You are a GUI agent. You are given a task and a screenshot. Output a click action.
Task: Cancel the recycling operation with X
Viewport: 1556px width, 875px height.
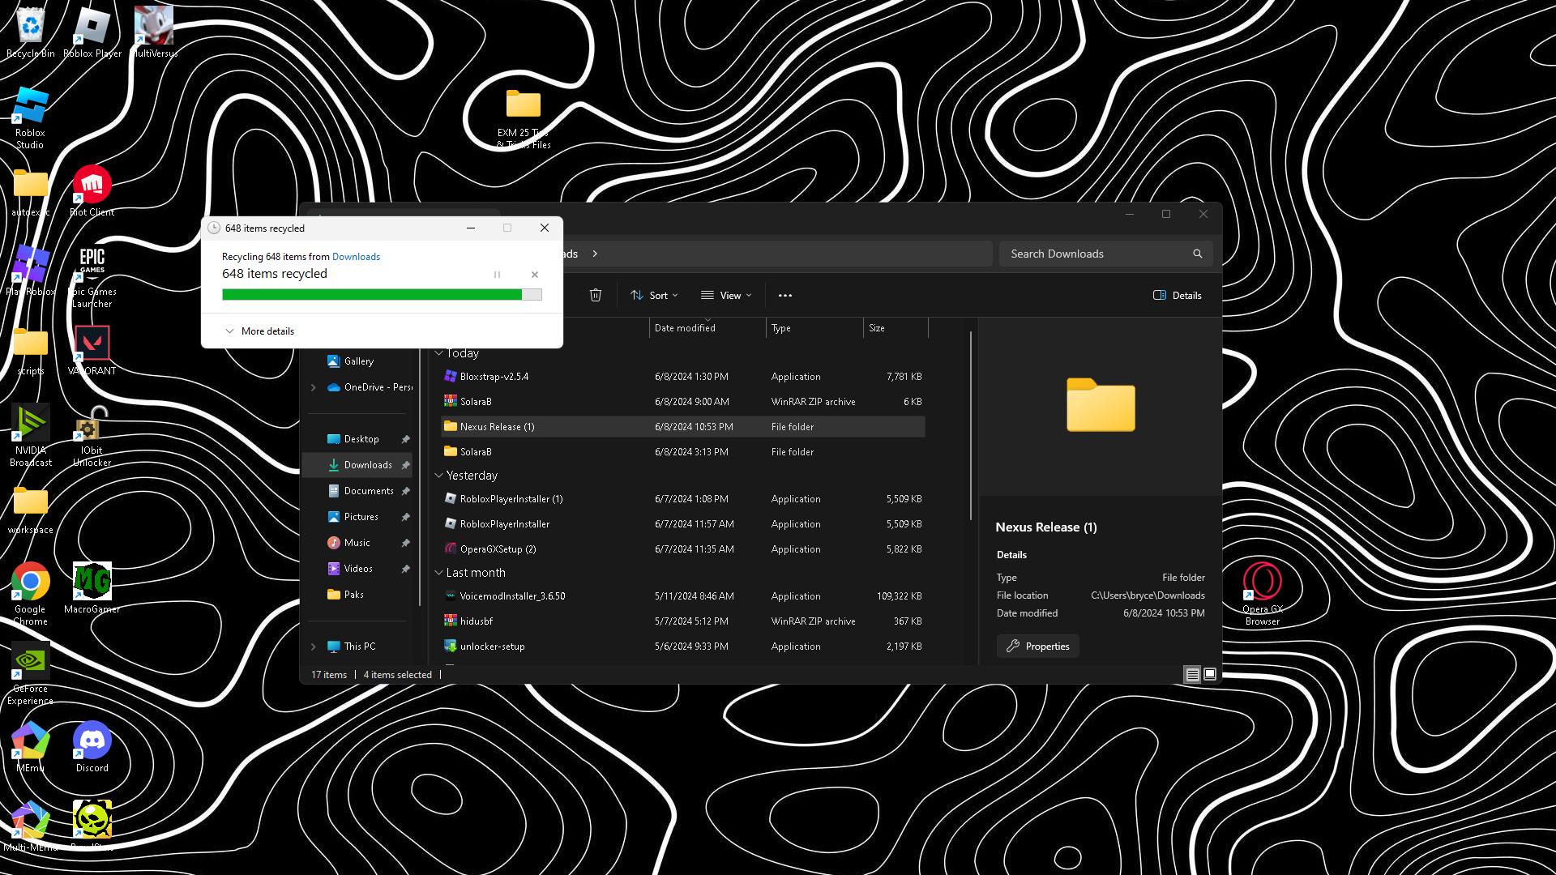[535, 275]
